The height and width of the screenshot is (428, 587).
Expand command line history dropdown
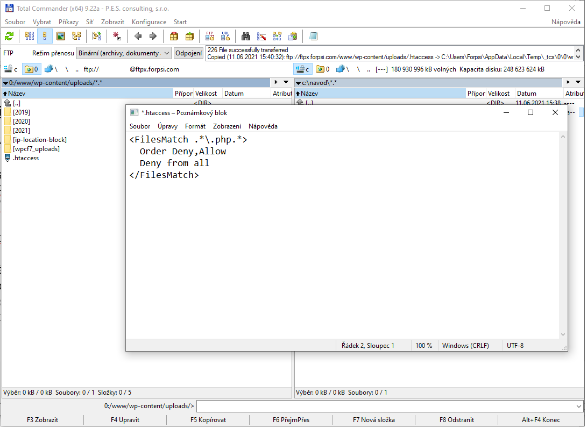pyautogui.click(x=579, y=406)
